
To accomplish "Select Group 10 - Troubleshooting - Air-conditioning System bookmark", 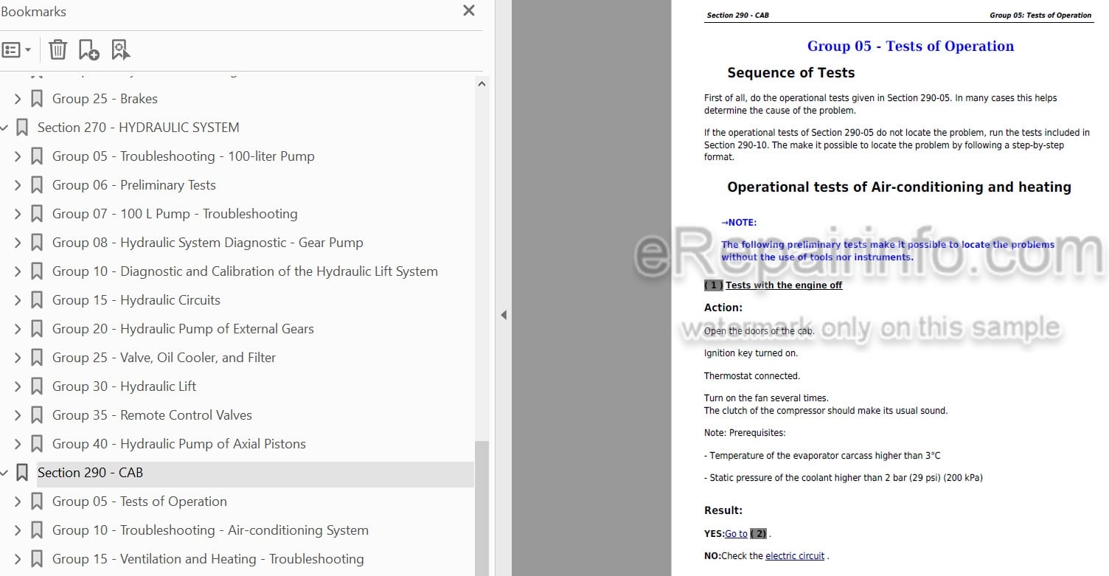I will click(210, 530).
